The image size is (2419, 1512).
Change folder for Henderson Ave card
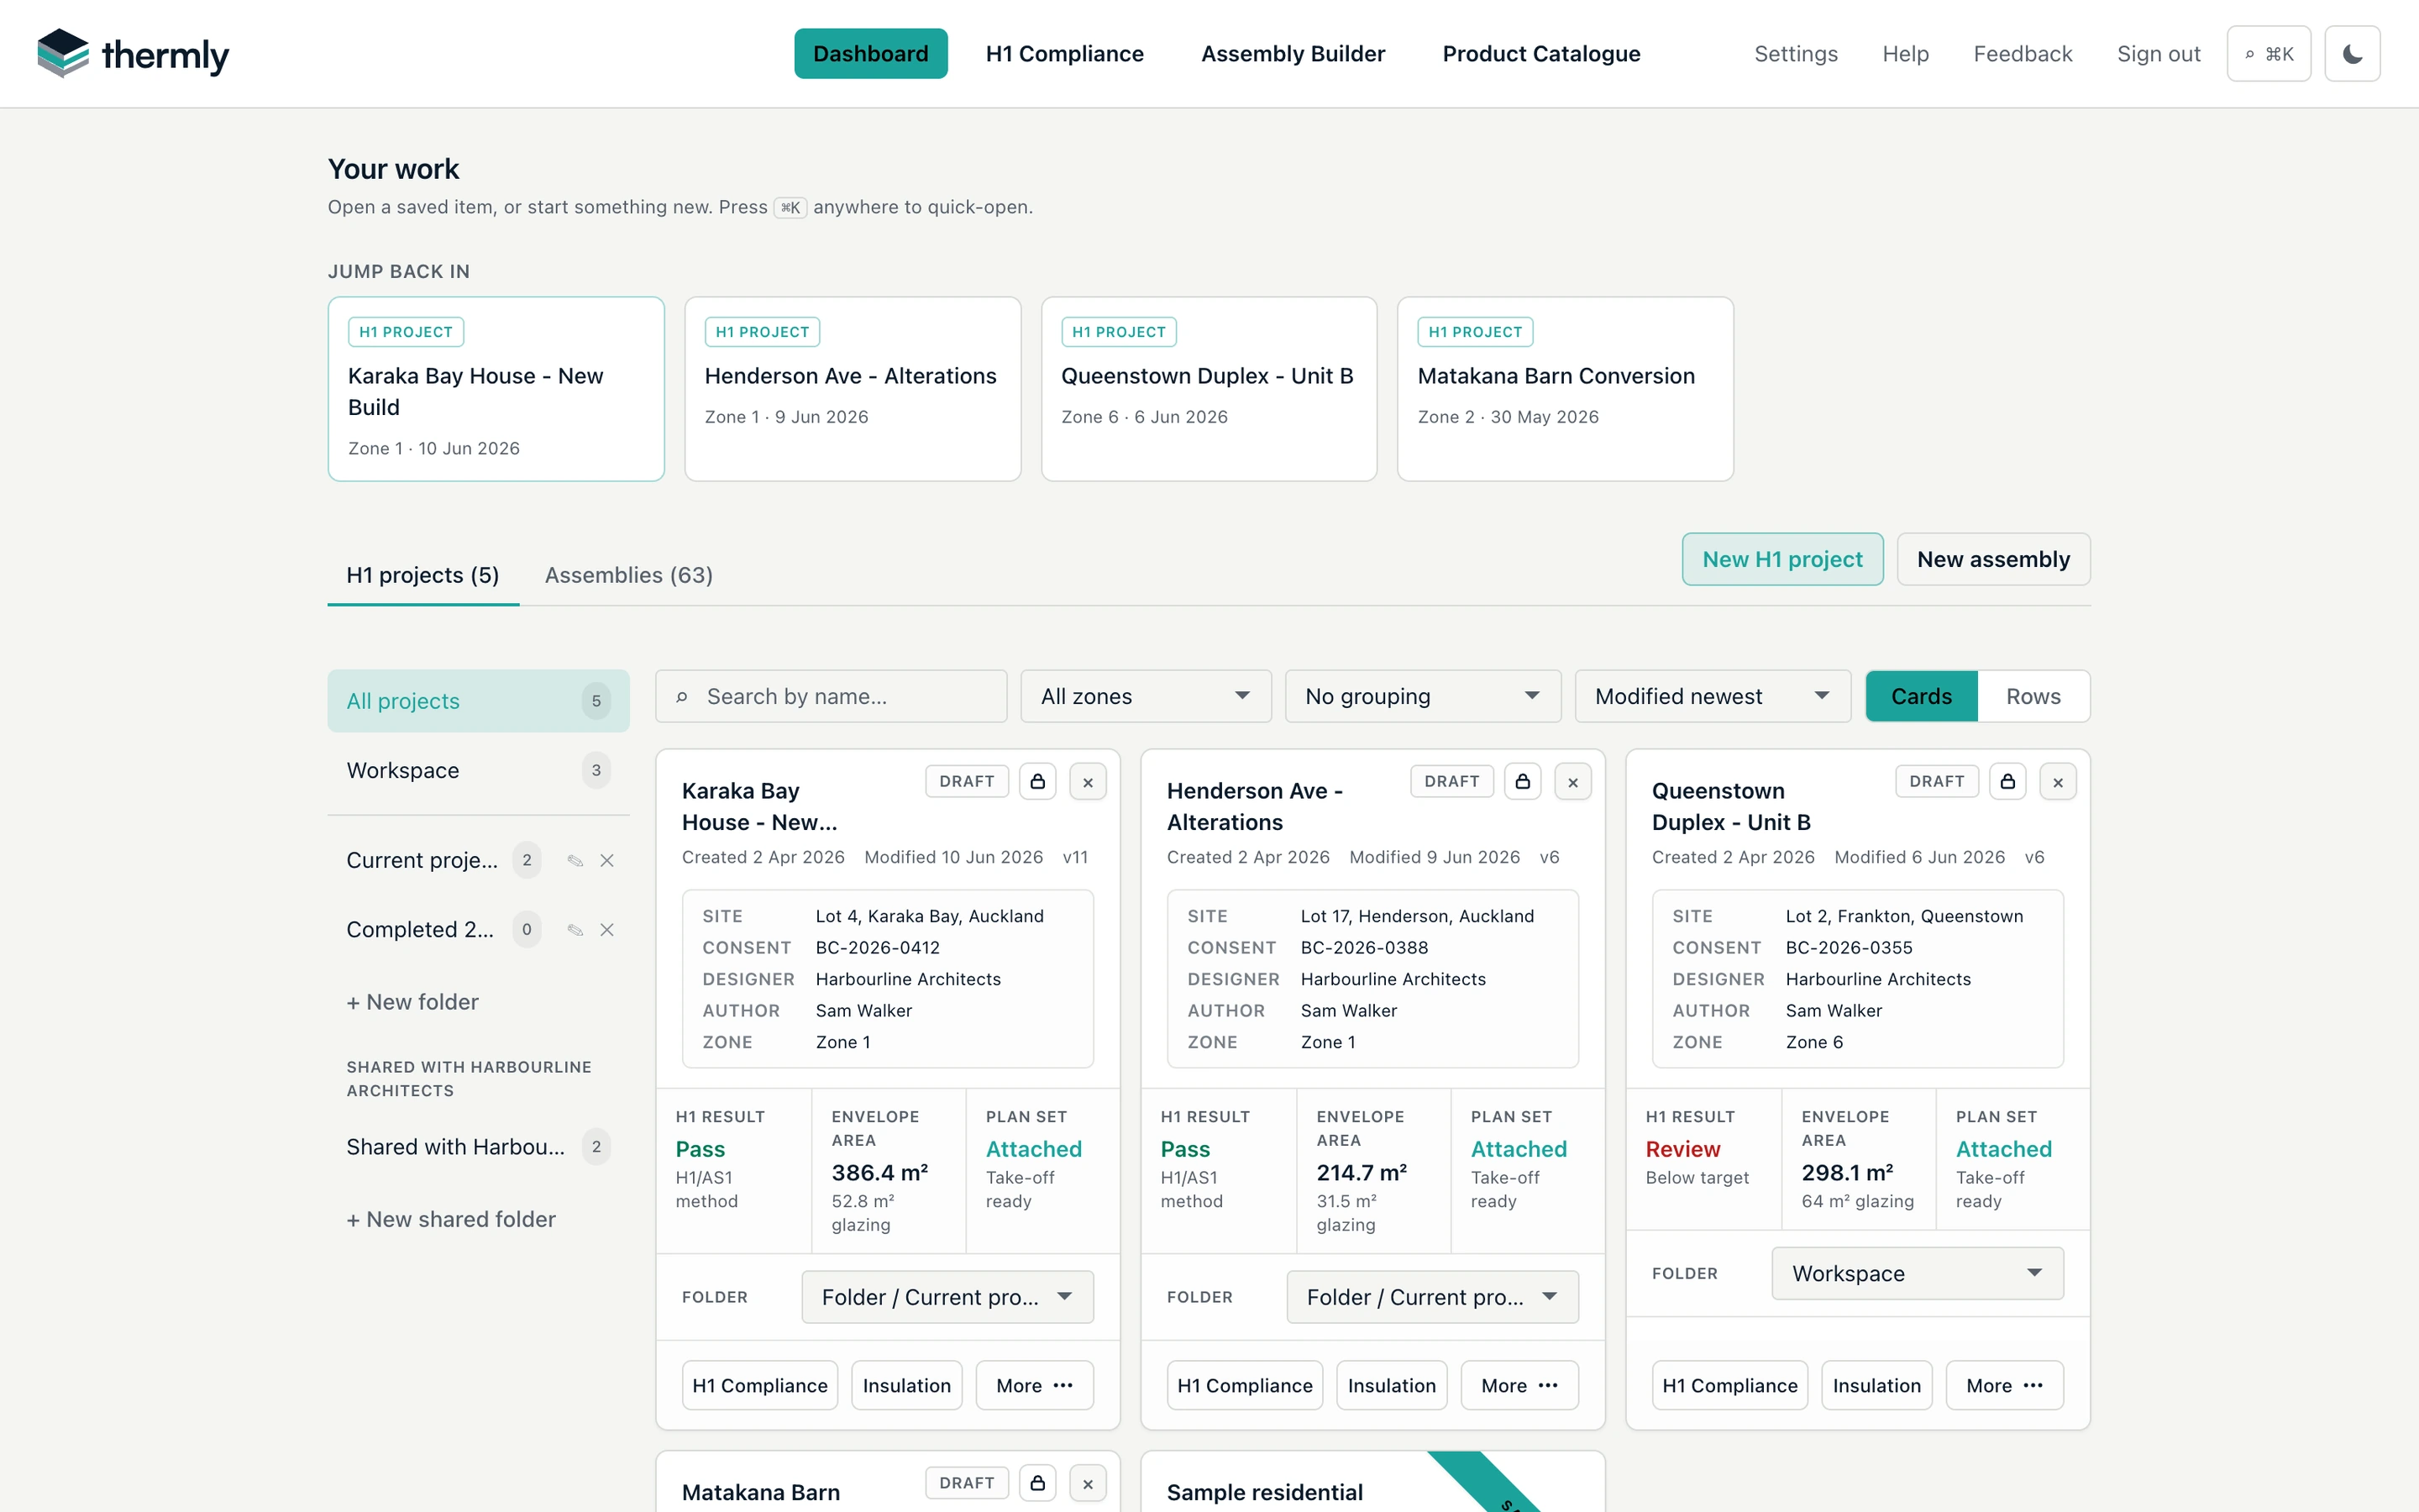coord(1431,1297)
